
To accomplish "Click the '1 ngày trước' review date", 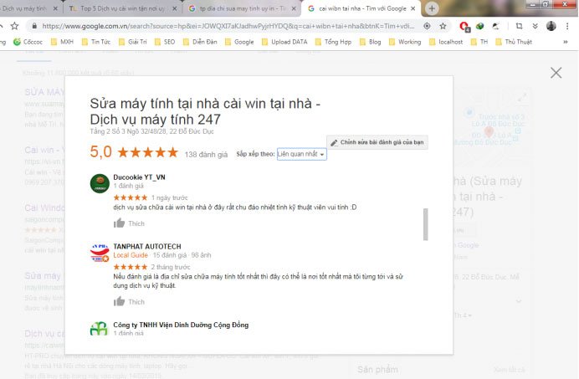I will [x=170, y=197].
